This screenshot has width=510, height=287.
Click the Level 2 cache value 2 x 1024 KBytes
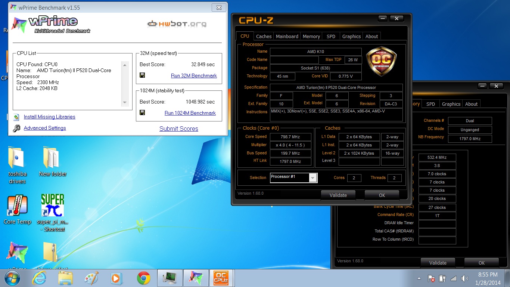360,153
